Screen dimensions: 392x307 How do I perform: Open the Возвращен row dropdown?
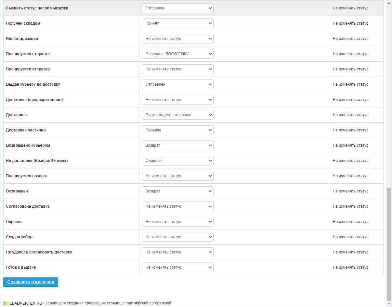[178, 191]
